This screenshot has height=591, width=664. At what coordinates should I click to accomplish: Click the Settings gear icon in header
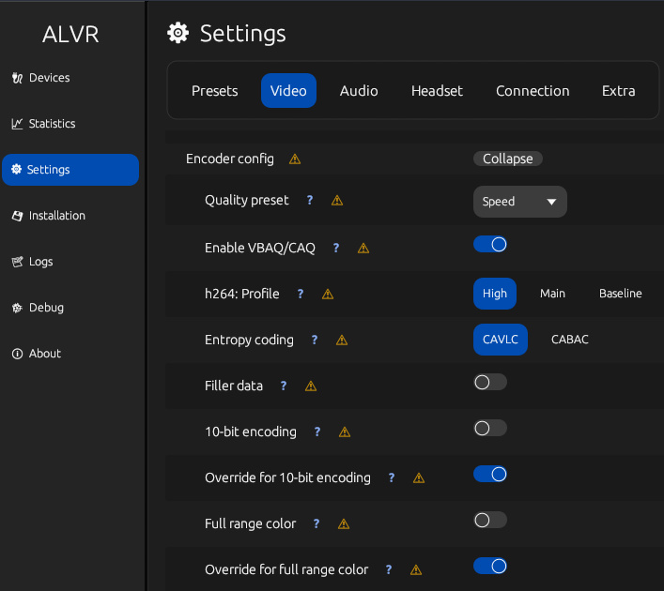178,33
